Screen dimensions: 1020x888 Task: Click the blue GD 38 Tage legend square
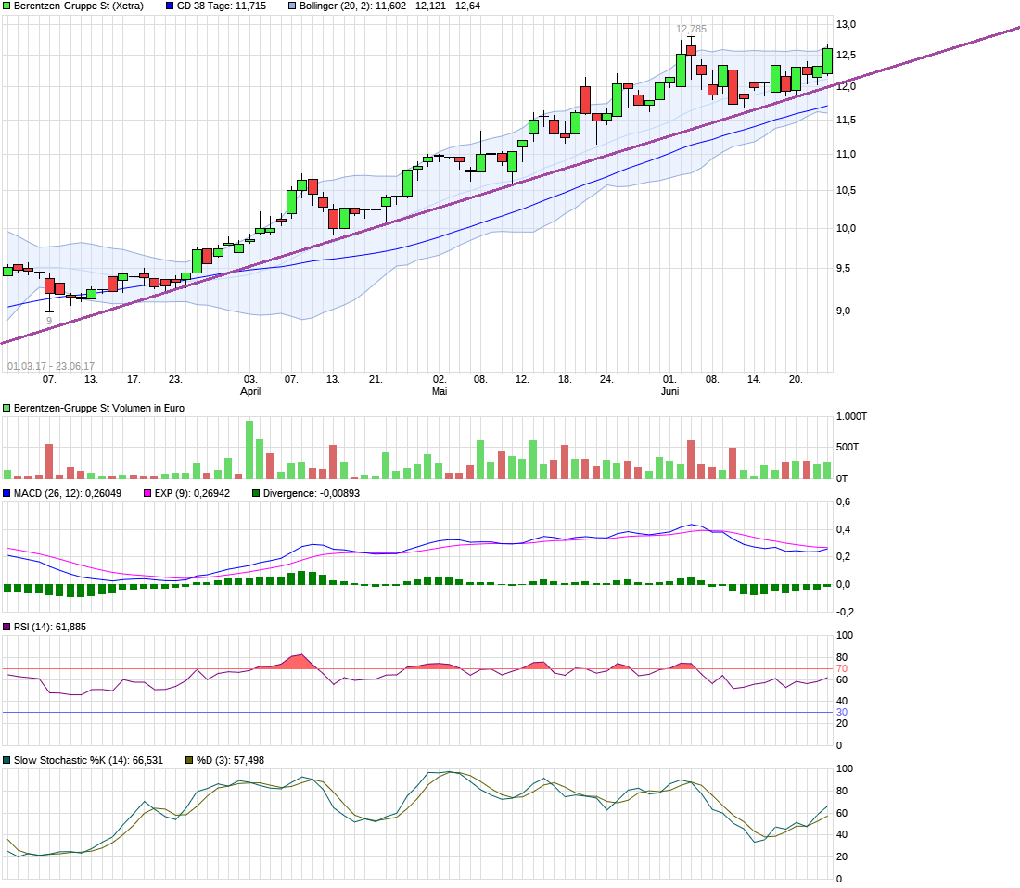tap(170, 6)
